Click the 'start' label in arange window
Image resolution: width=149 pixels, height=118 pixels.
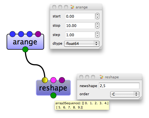click(57, 16)
